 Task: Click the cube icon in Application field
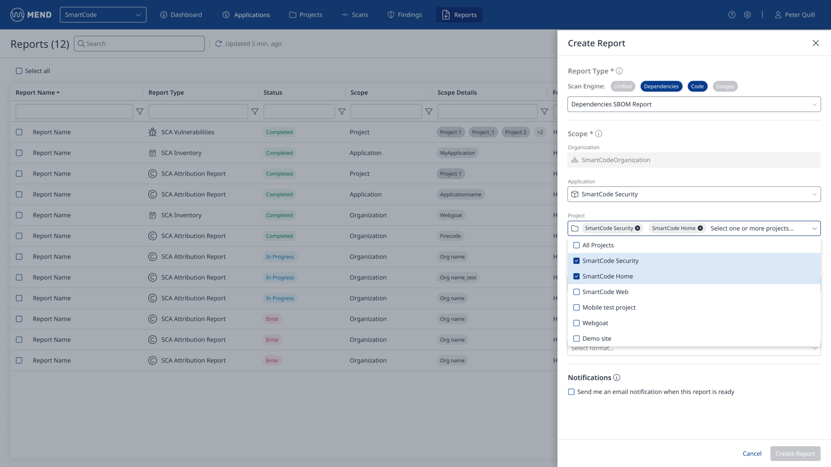tap(575, 194)
